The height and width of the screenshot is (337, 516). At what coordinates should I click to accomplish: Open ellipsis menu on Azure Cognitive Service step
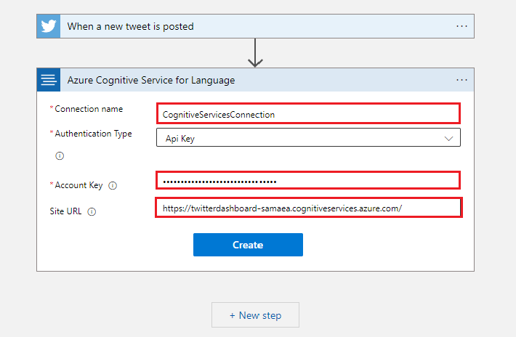click(461, 80)
